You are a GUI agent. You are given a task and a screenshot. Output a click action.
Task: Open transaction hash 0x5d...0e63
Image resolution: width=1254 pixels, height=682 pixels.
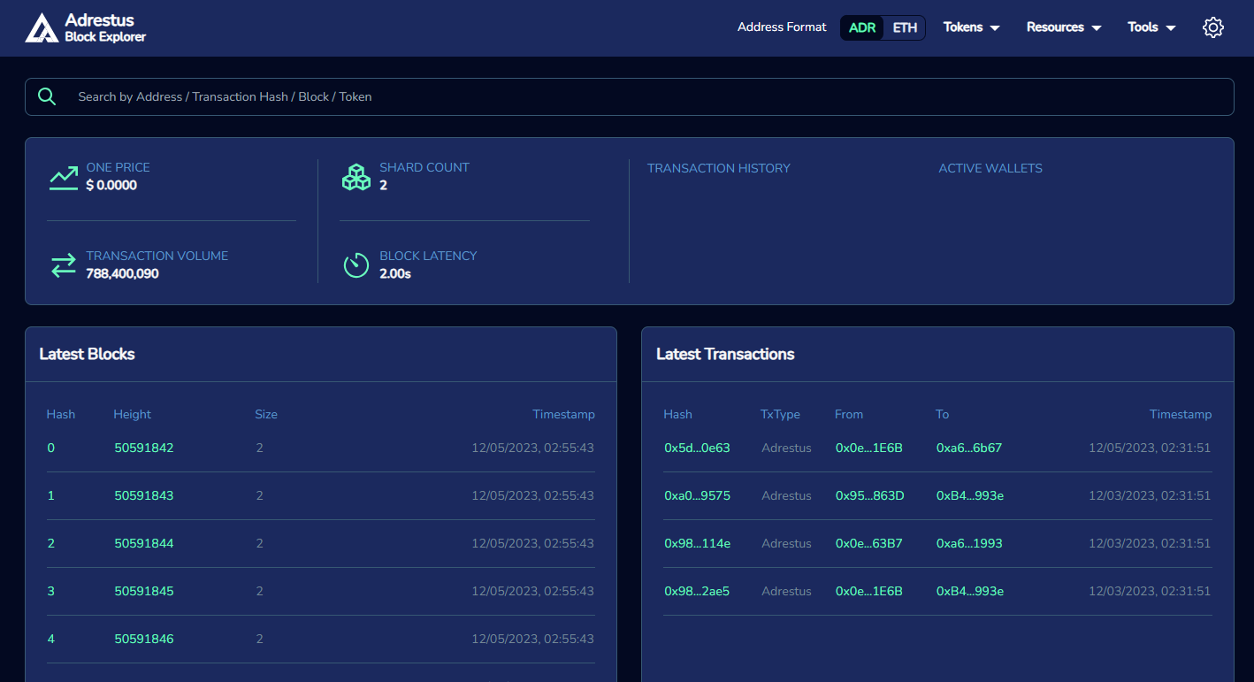697,448
